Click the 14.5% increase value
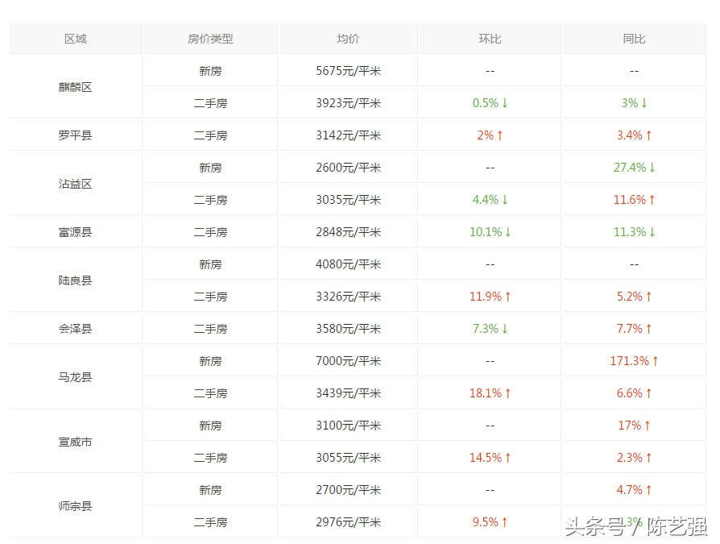Viewport: 720px width, 544px height. pos(490,458)
